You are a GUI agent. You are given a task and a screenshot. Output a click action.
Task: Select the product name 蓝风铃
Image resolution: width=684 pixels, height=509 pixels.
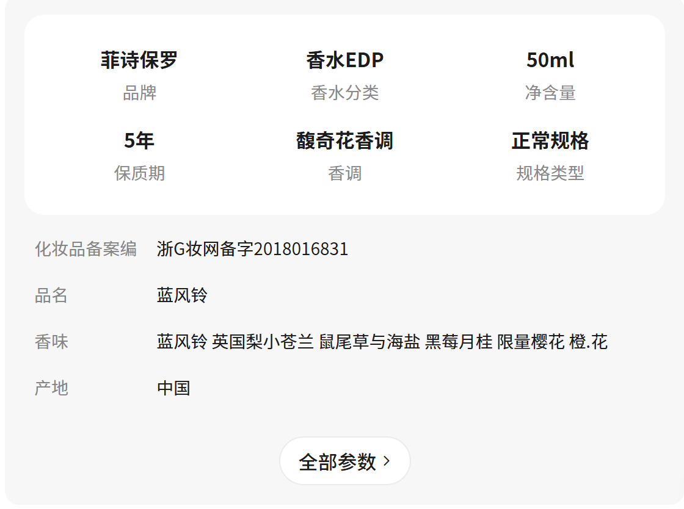point(182,295)
